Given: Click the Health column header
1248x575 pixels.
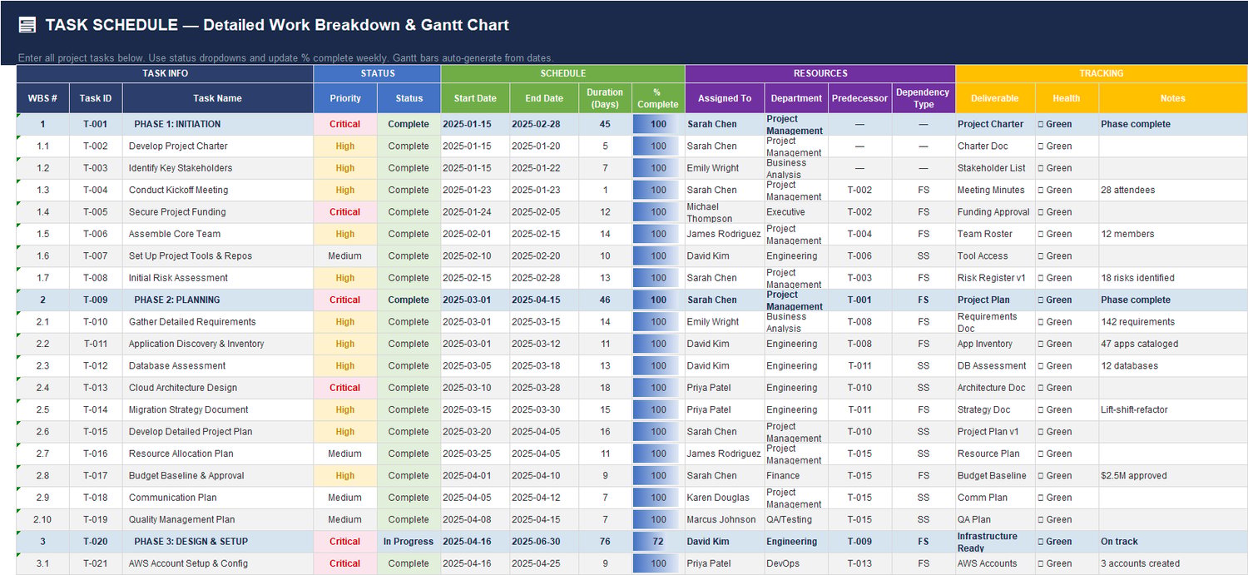Looking at the screenshot, I should pos(1067,98).
